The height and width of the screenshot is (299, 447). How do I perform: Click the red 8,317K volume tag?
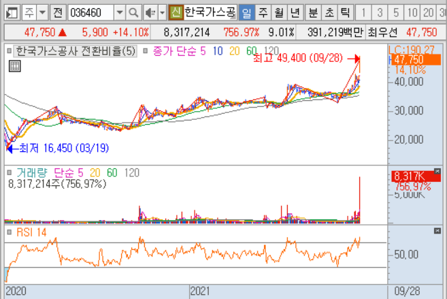tap(416, 176)
